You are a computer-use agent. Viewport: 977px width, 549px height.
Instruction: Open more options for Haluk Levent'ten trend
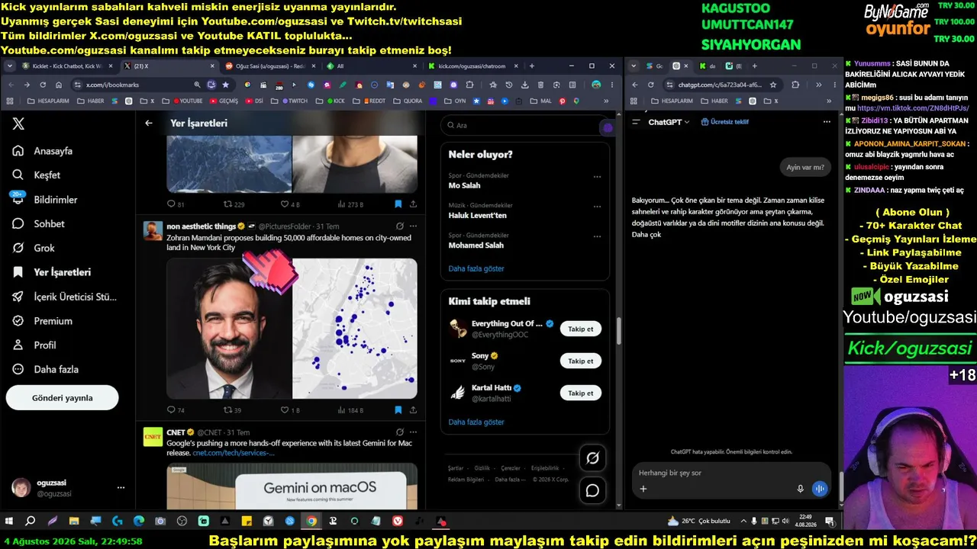pos(597,207)
